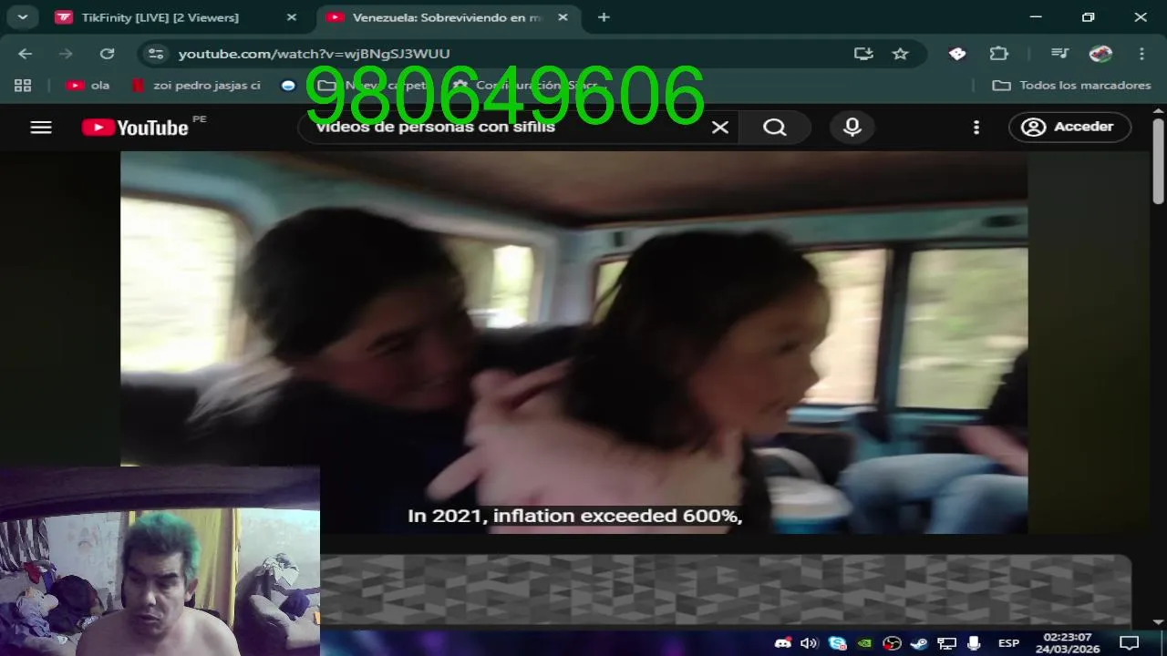The height and width of the screenshot is (656, 1167).
Task: Open Chrome Extensions puzzle icon
Action: (x=999, y=54)
